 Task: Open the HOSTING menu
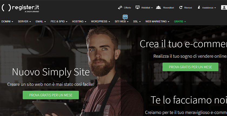79,22
